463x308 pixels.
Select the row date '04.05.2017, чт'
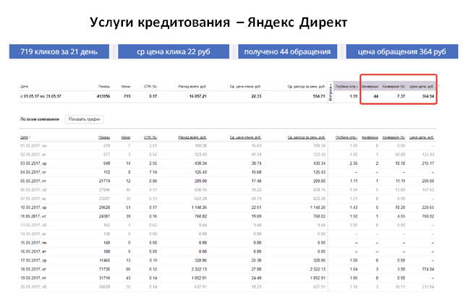click(x=33, y=172)
